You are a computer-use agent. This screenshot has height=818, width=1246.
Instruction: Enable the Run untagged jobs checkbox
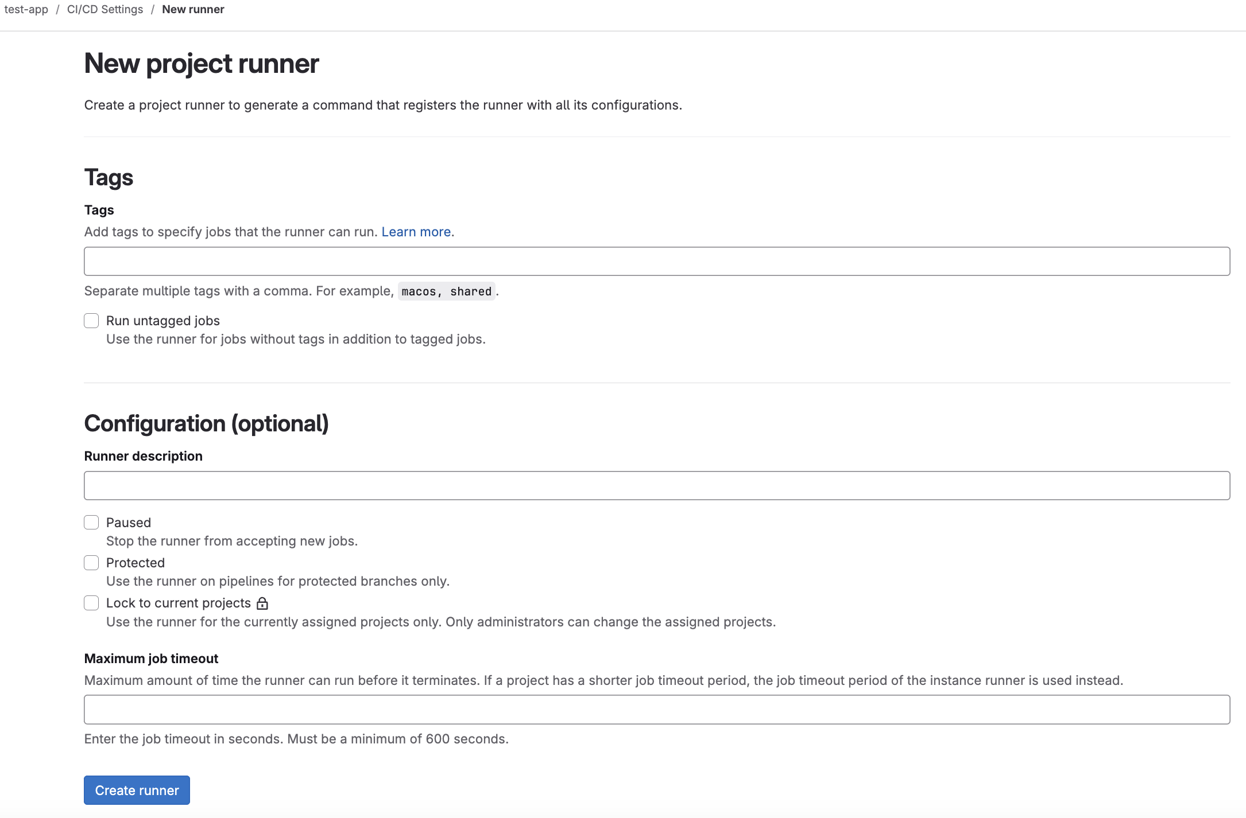click(x=91, y=321)
